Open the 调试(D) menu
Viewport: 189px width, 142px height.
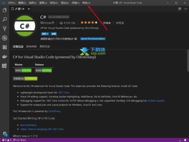coord(65,3)
